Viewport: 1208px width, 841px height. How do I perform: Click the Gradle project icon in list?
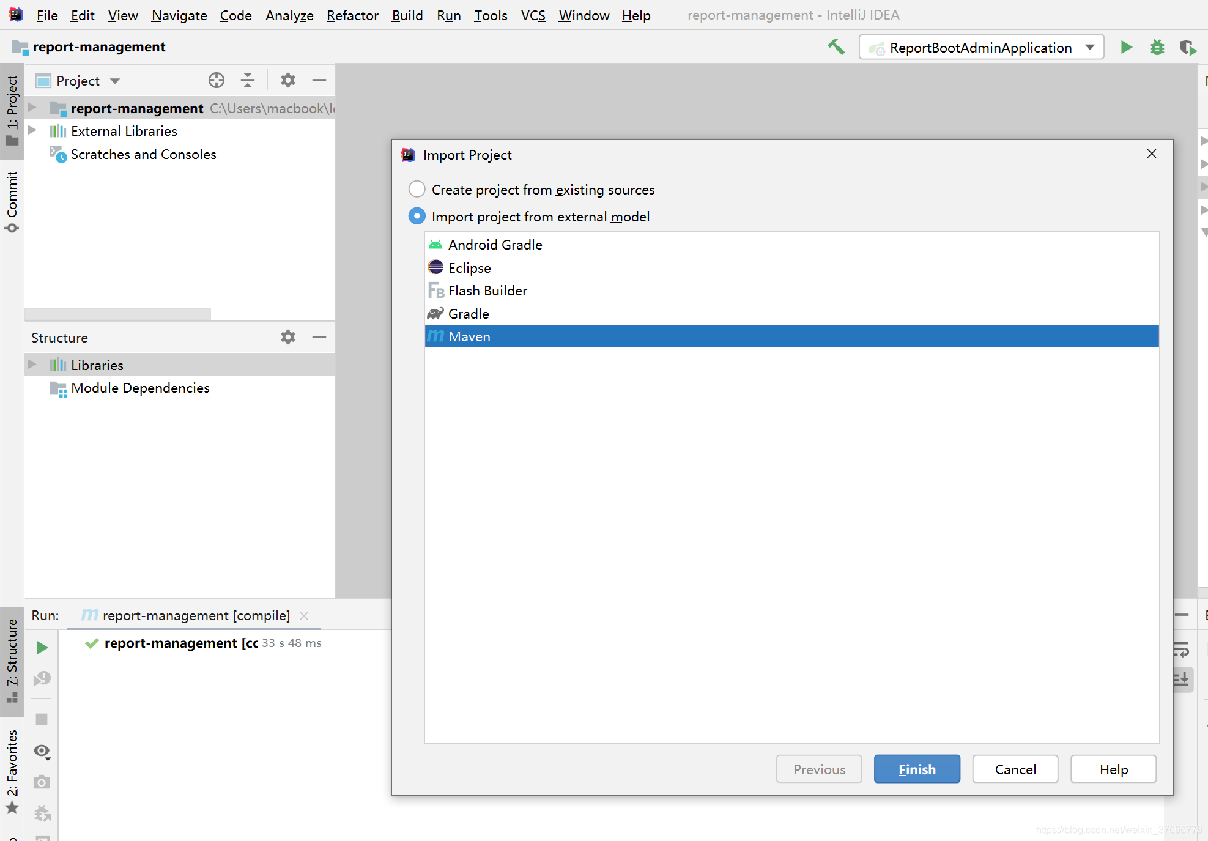pyautogui.click(x=436, y=313)
